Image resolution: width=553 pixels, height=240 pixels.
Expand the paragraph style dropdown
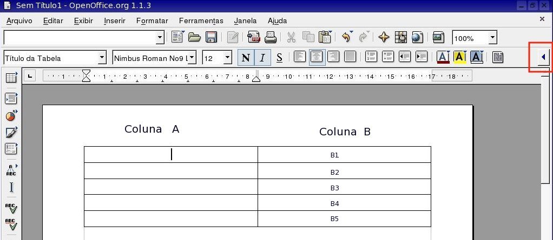102,58
